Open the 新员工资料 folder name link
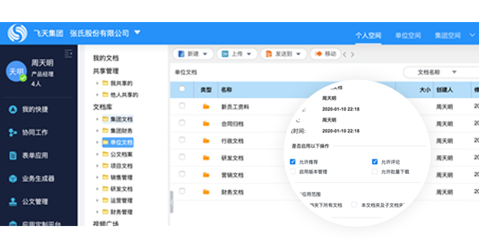479x245 pixels. point(235,107)
